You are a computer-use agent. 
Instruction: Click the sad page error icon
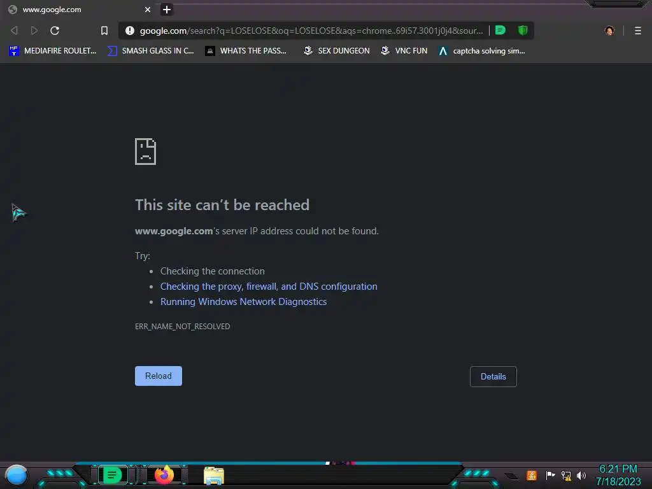tap(146, 152)
